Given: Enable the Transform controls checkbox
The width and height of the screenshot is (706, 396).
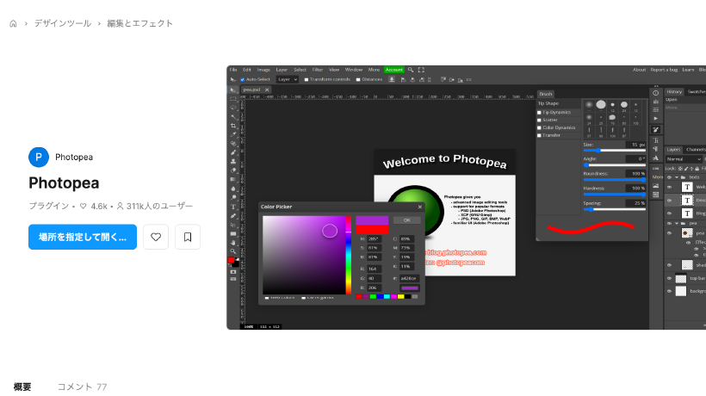Looking at the screenshot, I should pyautogui.click(x=307, y=80).
